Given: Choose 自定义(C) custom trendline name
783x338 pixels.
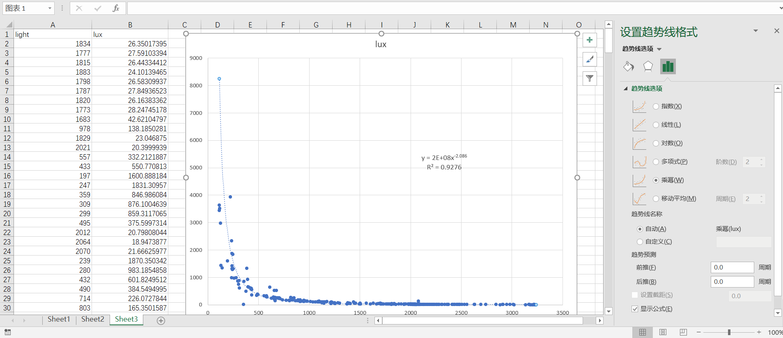Looking at the screenshot, I should point(640,242).
